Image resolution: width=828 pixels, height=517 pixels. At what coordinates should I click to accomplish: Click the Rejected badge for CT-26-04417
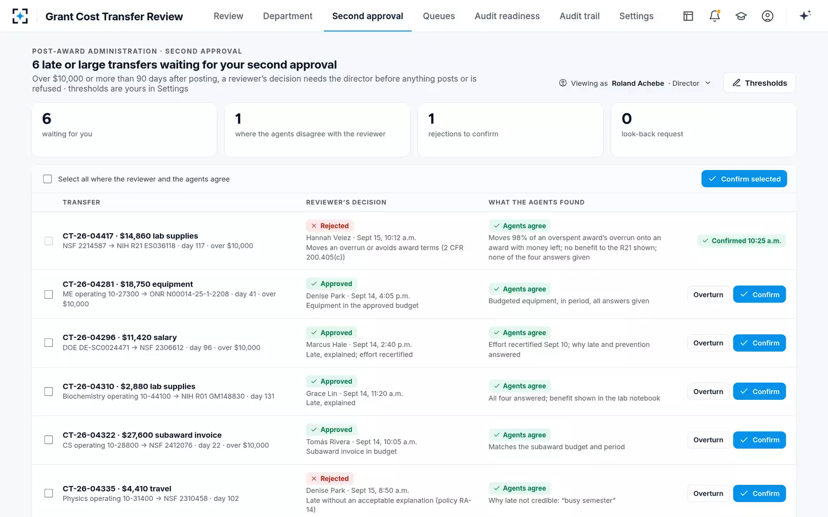[x=330, y=226]
